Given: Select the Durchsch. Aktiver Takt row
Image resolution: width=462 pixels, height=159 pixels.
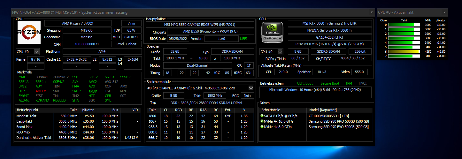Looking at the screenshot, I should point(78,138).
